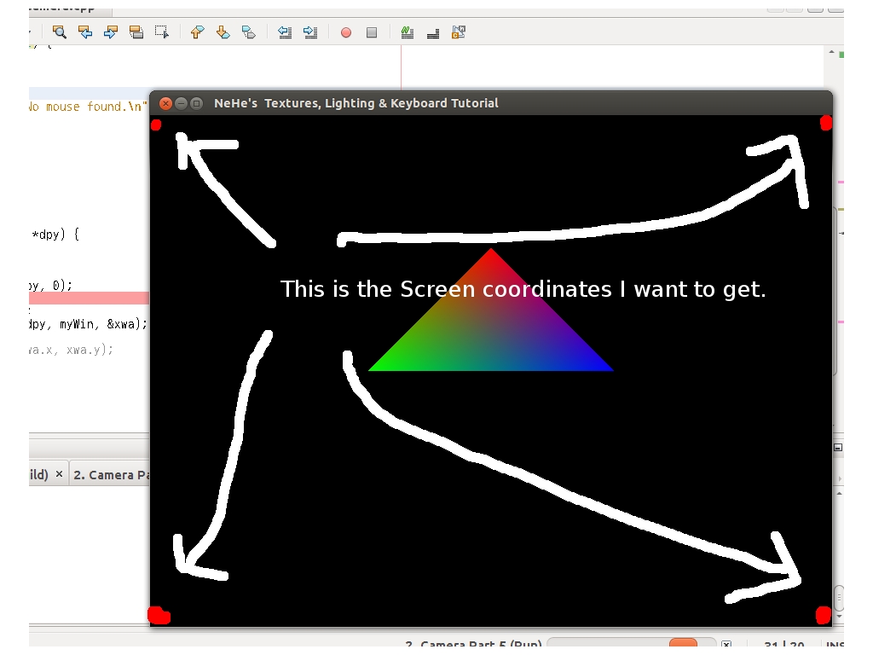Click the "*dpy) {" code line
This screenshot has width=873, height=655.
(55, 235)
